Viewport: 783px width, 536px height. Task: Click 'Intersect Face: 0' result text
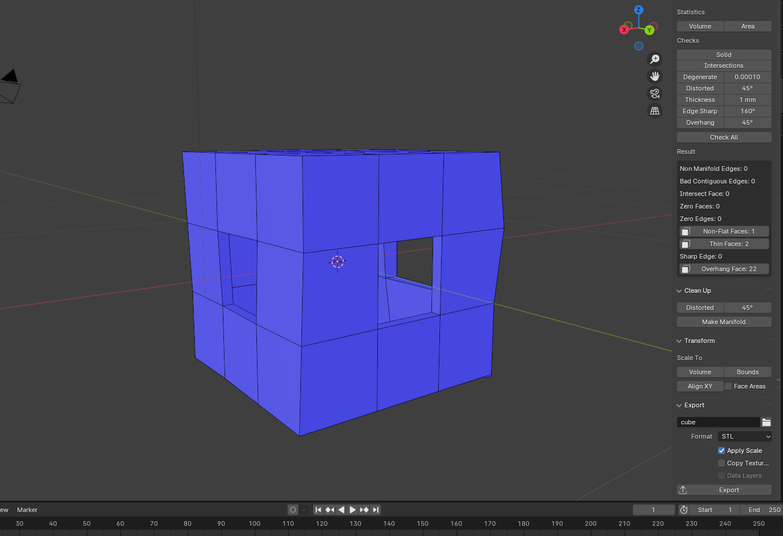(x=704, y=194)
